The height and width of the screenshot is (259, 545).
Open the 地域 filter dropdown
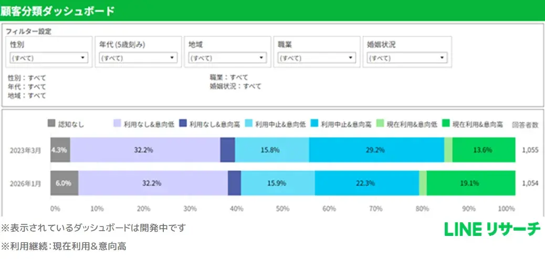tap(227, 58)
